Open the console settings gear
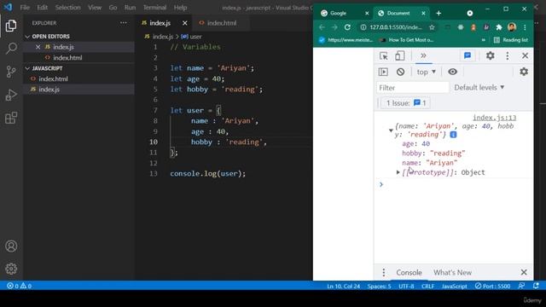546x307 pixels. [524, 72]
